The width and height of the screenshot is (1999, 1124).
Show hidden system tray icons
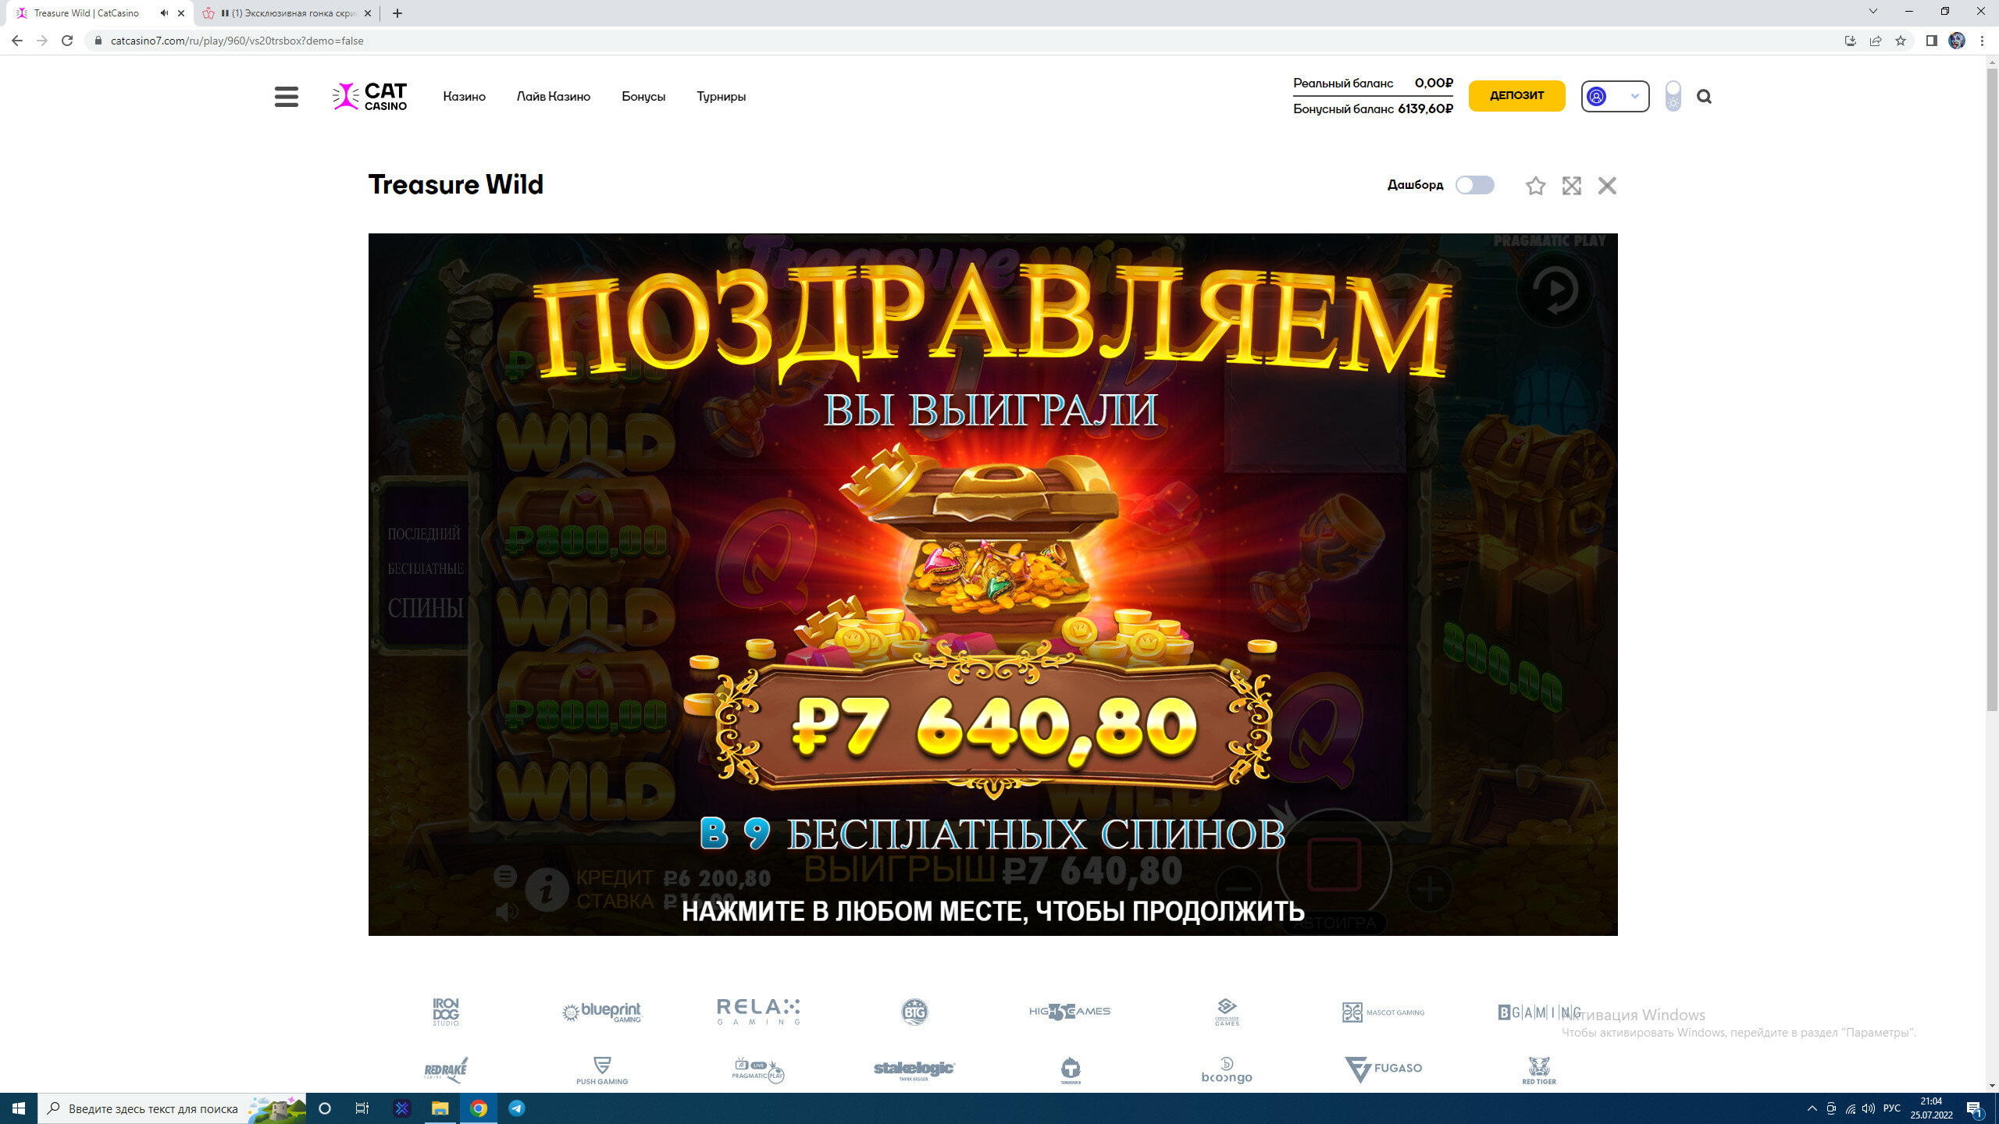click(1812, 1108)
